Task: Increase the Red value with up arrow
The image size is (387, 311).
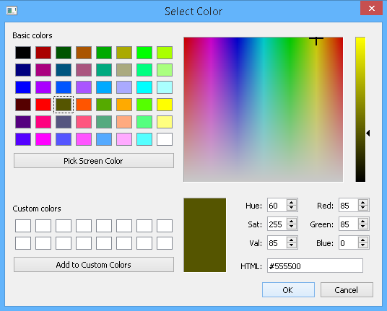Action: [x=362, y=203]
